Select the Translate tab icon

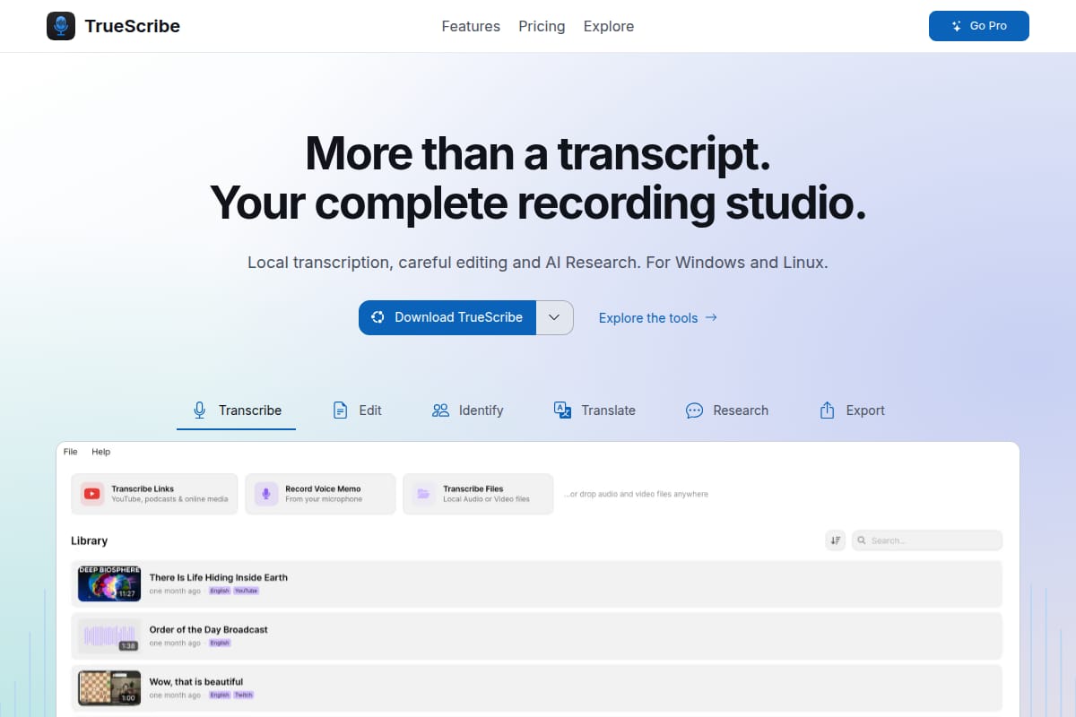pos(562,410)
